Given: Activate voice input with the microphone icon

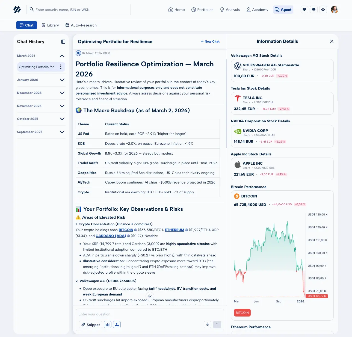Looking at the screenshot, I should point(208,325).
